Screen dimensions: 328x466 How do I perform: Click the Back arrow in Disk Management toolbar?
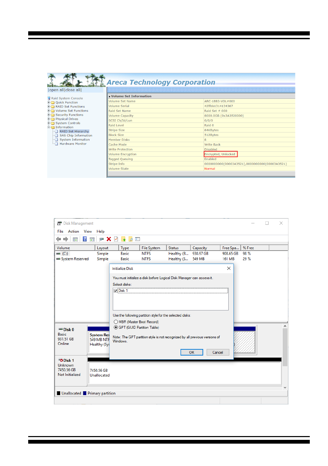pyautogui.click(x=58, y=239)
